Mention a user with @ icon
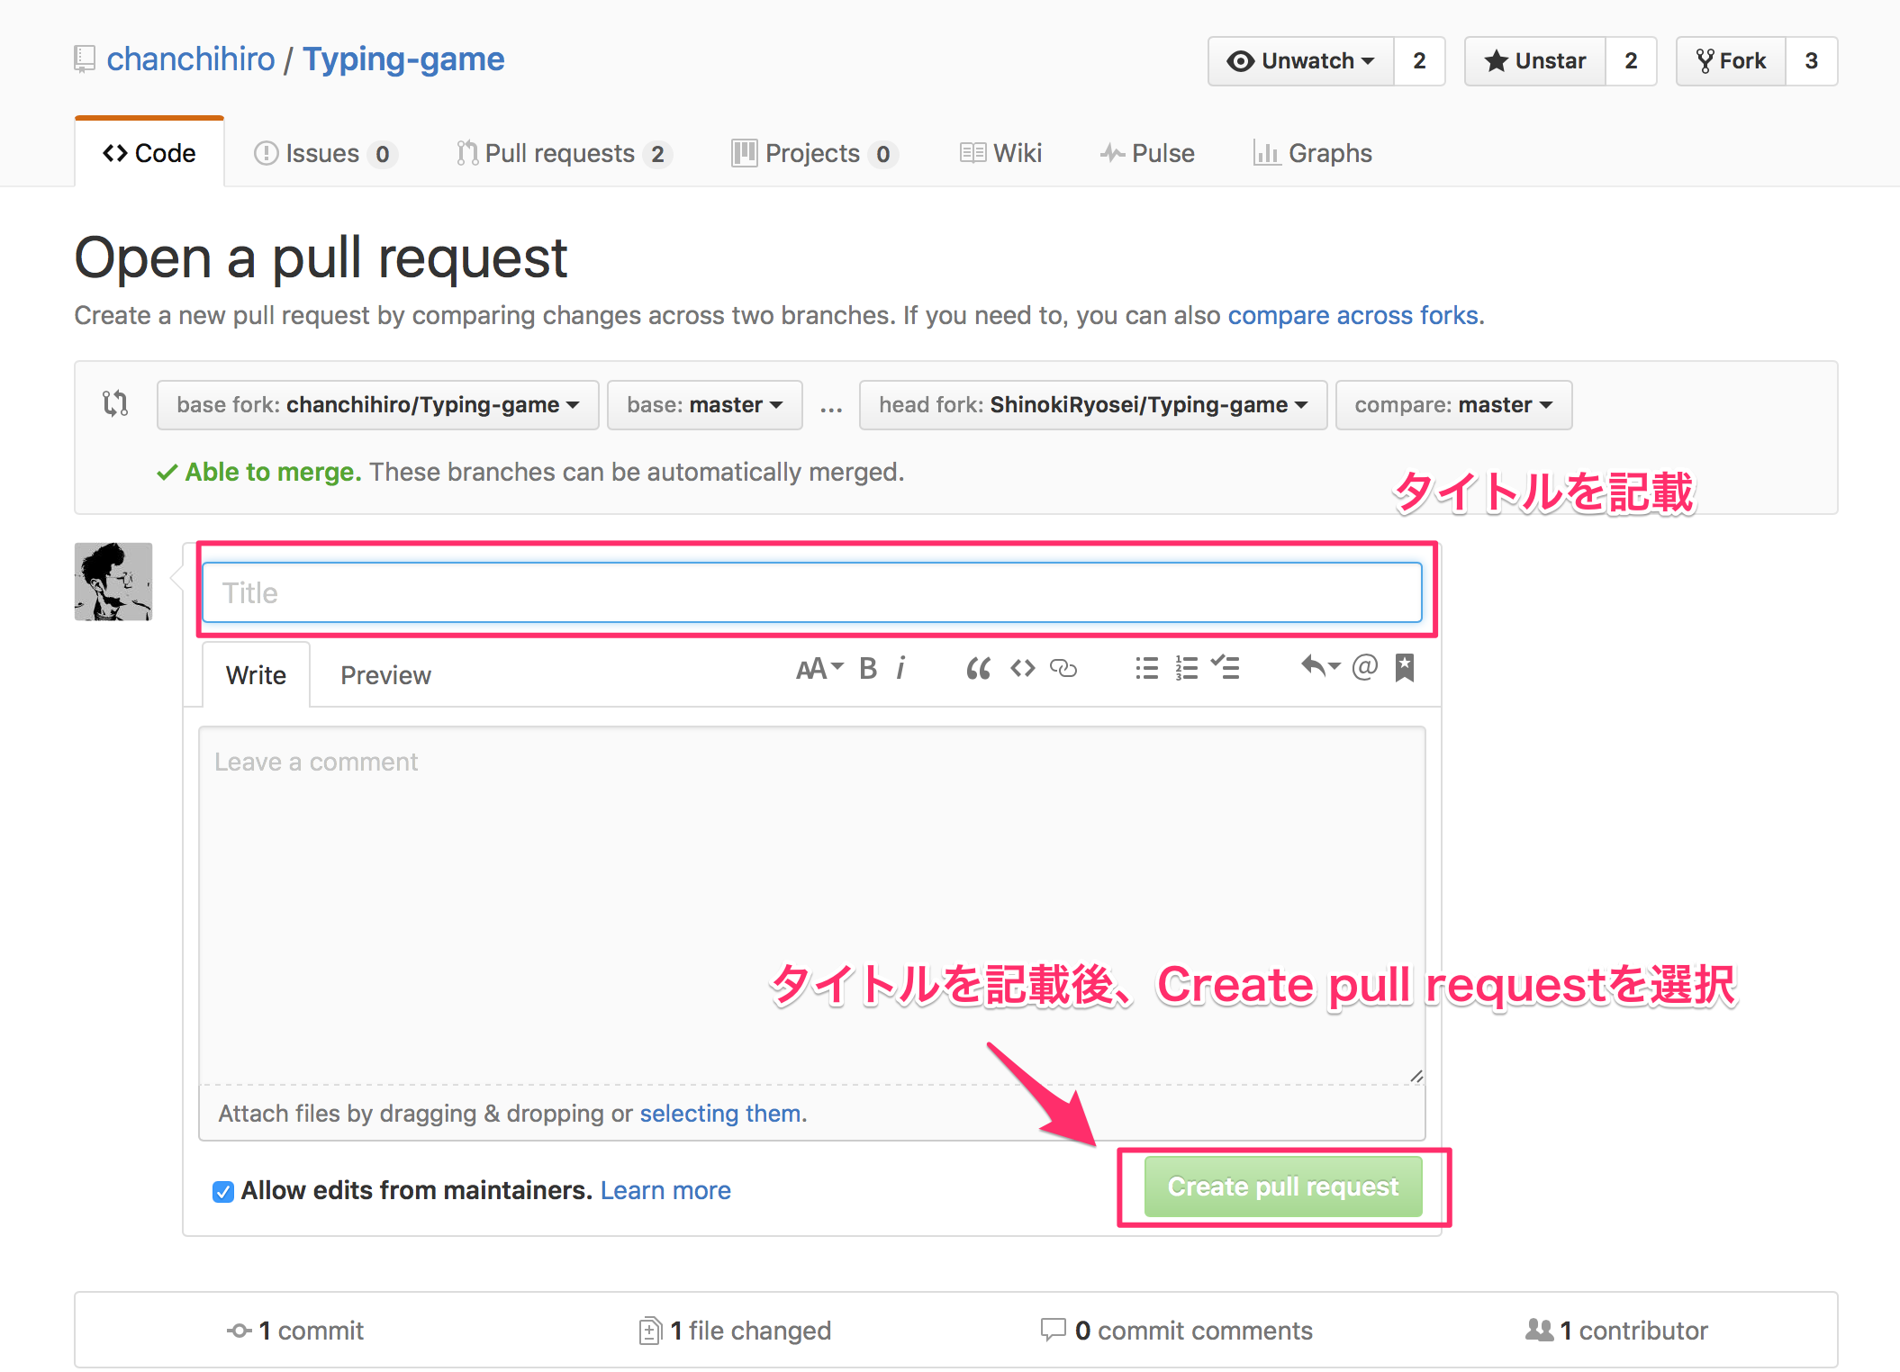Viewport: 1900px width, 1372px height. 1364,667
